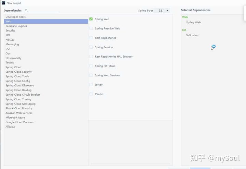246x169 pixels.
Task: Enable the Jersey checkbox
Action: coord(91,84)
